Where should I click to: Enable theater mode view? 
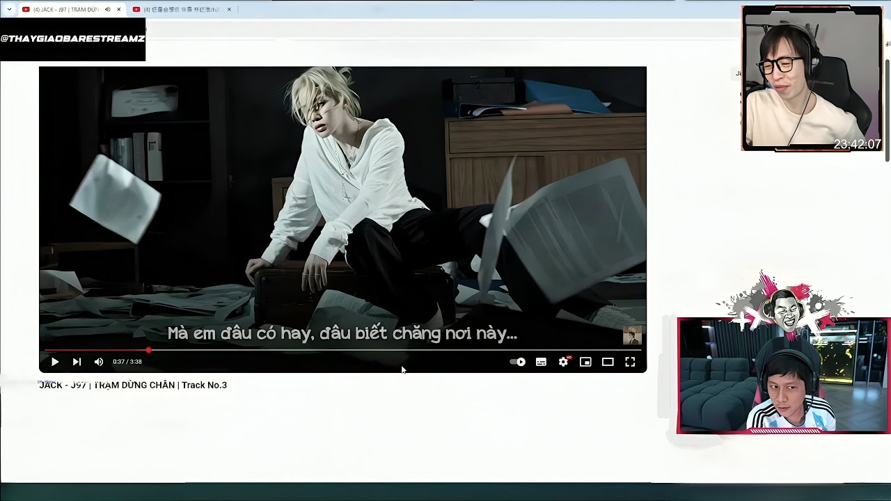[x=608, y=362]
